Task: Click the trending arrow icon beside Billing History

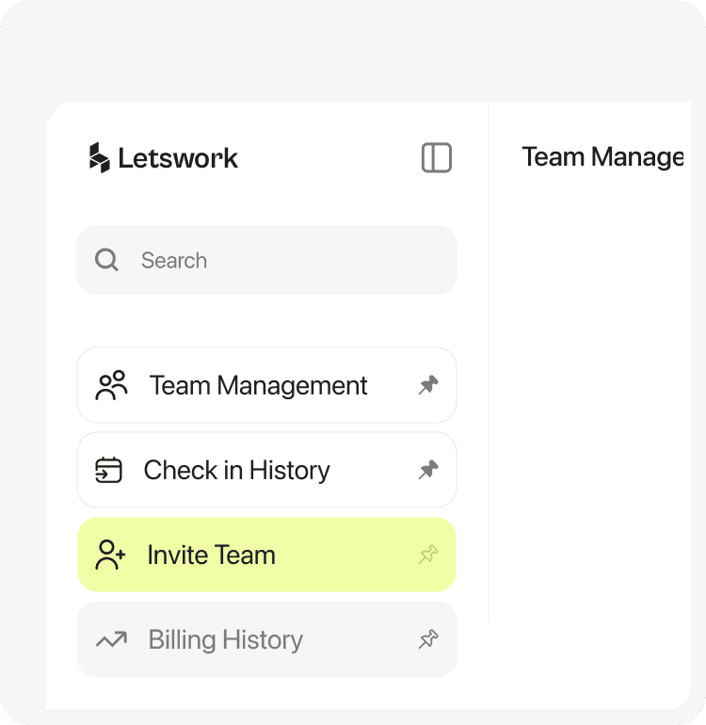Action: [111, 640]
